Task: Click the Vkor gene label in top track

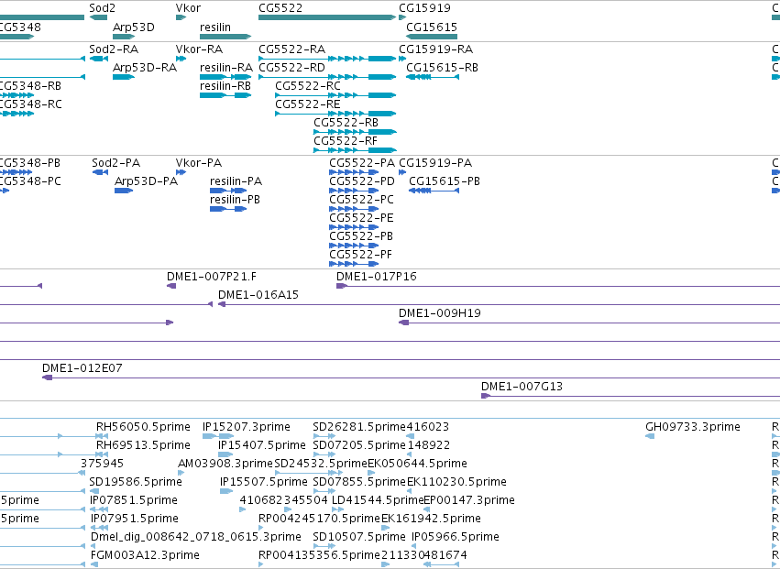Action: 189,8
